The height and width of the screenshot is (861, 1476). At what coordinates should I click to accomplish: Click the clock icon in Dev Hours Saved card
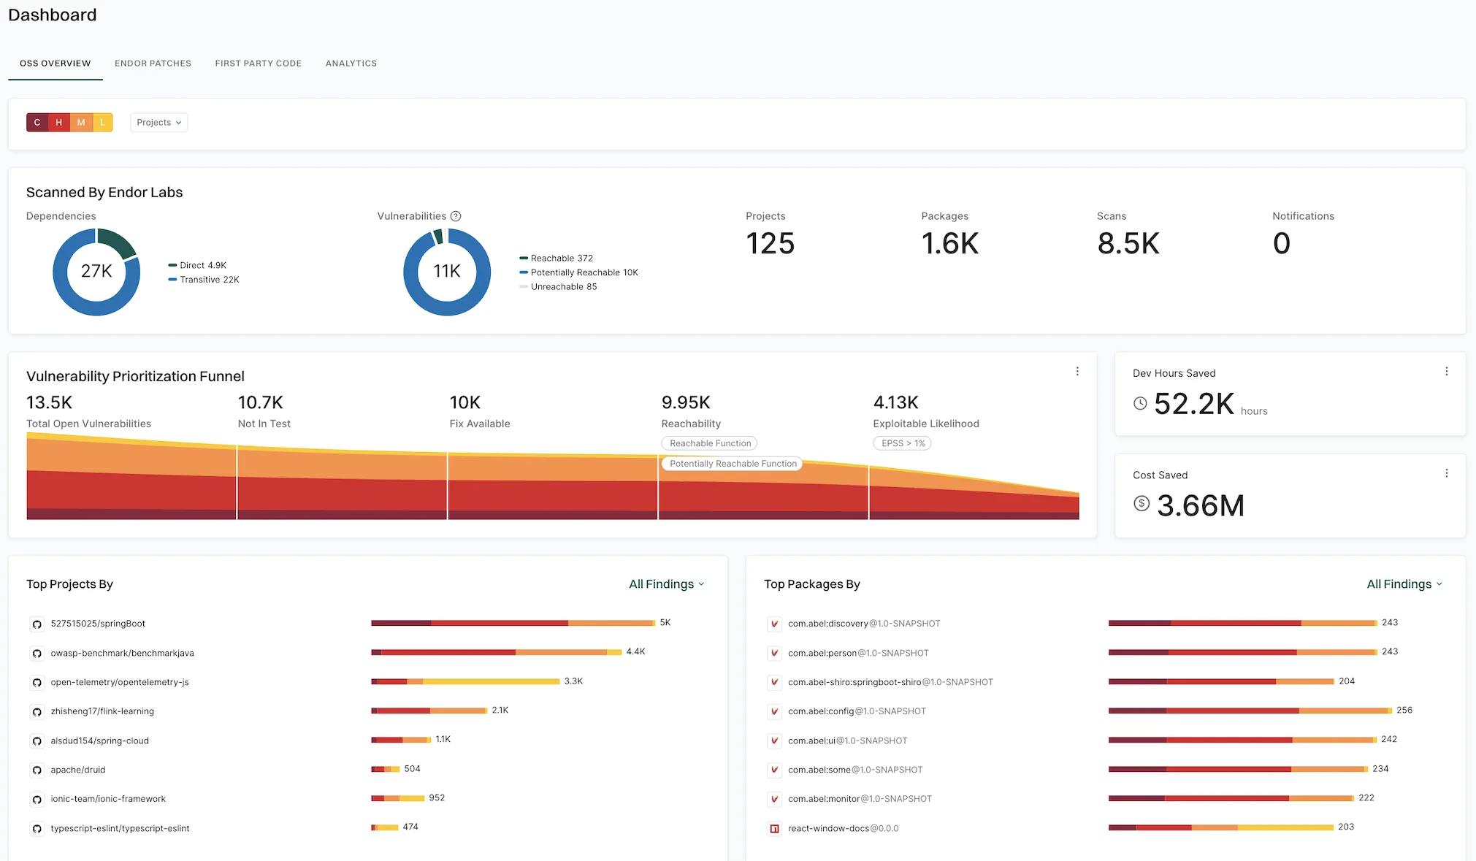[1140, 402]
